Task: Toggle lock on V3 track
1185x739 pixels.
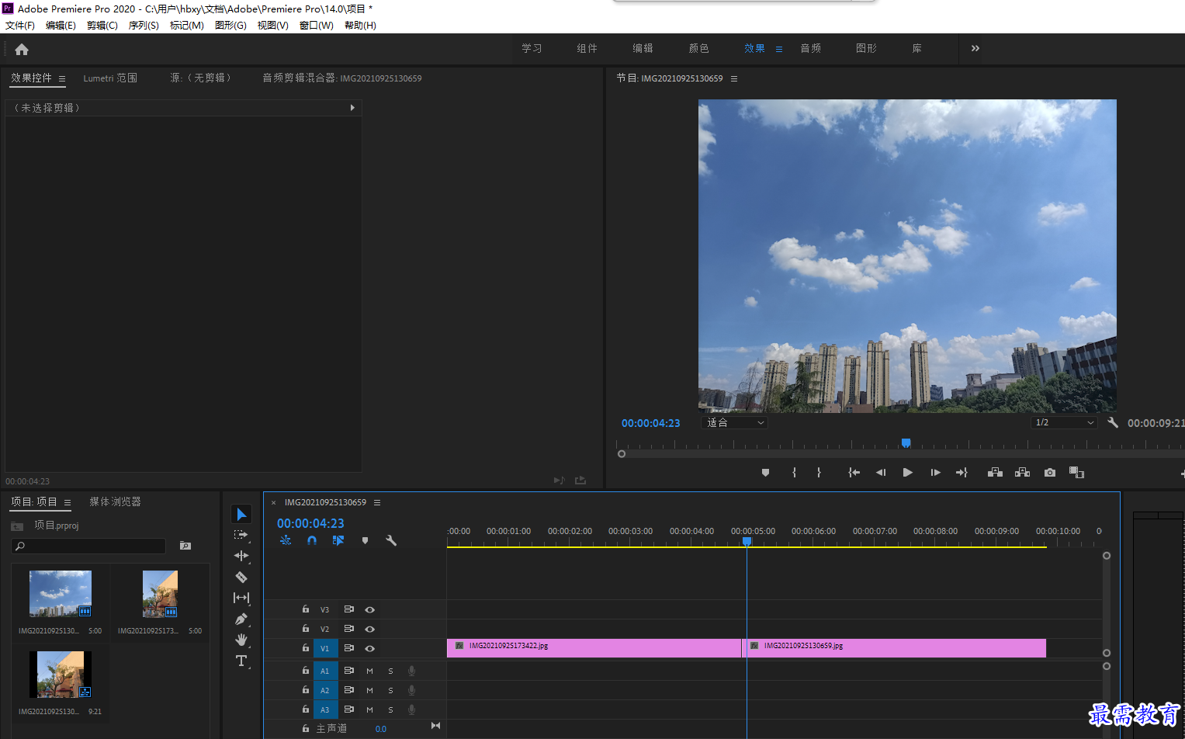Action: tap(306, 609)
